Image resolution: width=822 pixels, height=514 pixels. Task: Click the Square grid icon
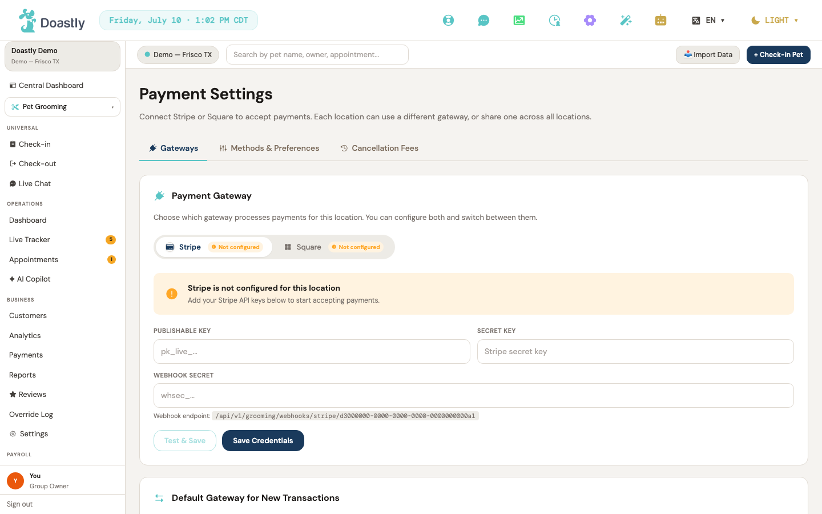tap(288, 247)
